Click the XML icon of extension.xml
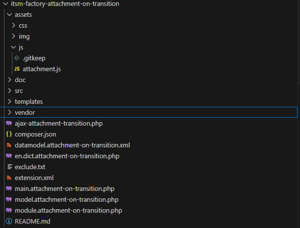This screenshot has height=228, width=300. tap(9, 178)
